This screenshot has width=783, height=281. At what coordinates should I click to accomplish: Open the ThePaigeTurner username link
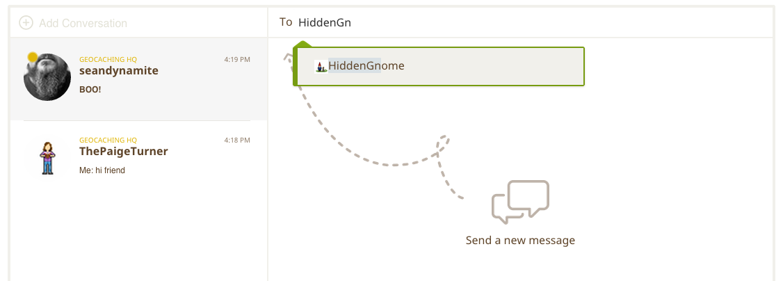pyautogui.click(x=124, y=152)
